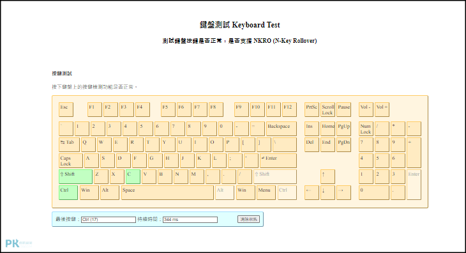Click the X letter key
Image resolution: width=466 pixels, height=253 pixels.
tap(117, 176)
